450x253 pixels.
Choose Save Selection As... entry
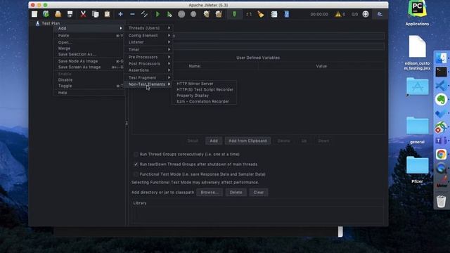[89, 54]
